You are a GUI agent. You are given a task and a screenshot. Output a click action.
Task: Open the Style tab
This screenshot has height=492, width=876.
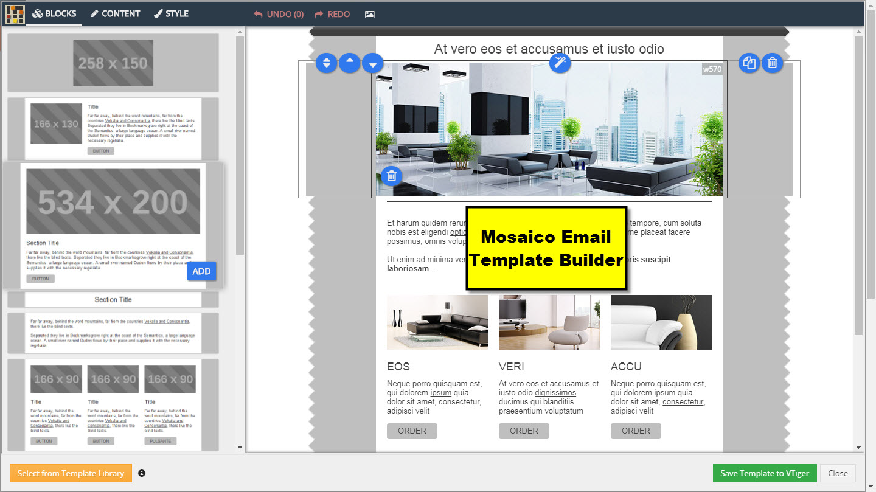tap(172, 13)
